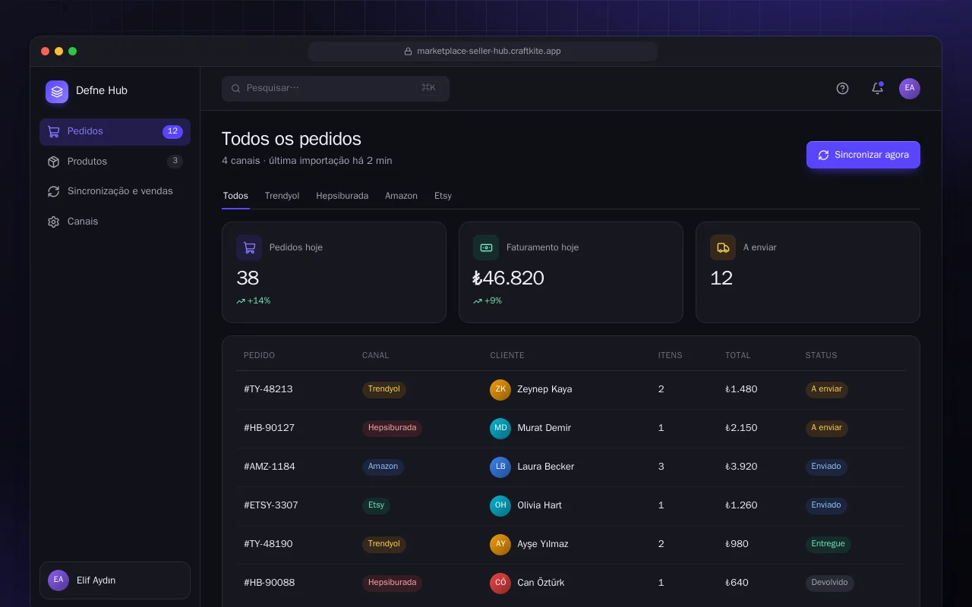Click the Canais gear icon

[x=53, y=222]
